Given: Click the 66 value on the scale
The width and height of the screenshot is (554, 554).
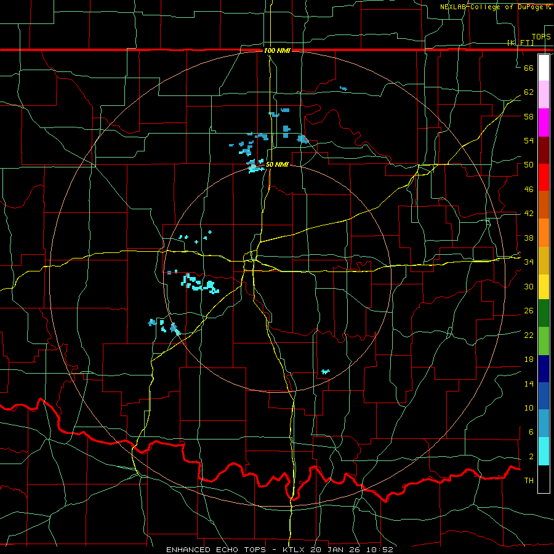Looking at the screenshot, I should [529, 68].
